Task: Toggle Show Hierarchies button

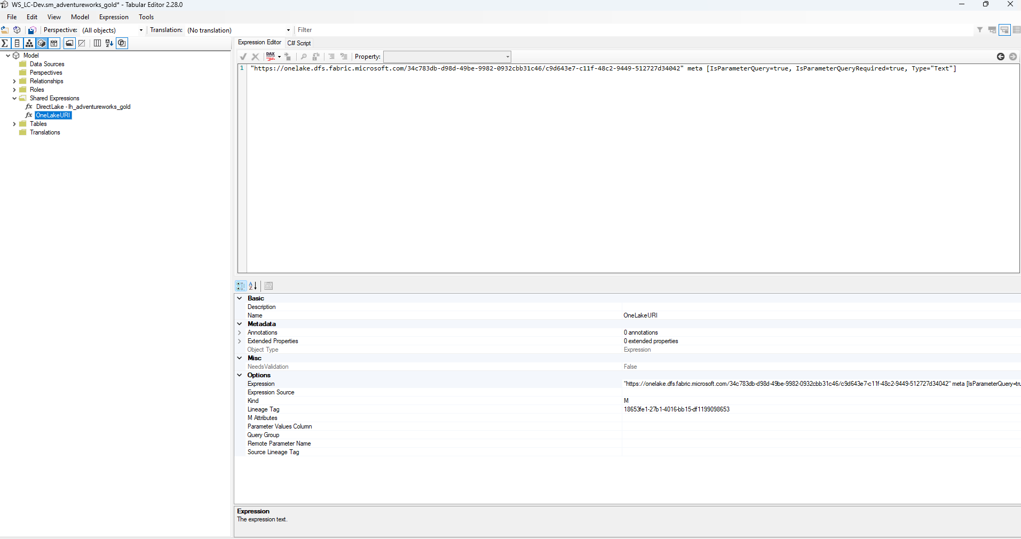Action: click(29, 43)
